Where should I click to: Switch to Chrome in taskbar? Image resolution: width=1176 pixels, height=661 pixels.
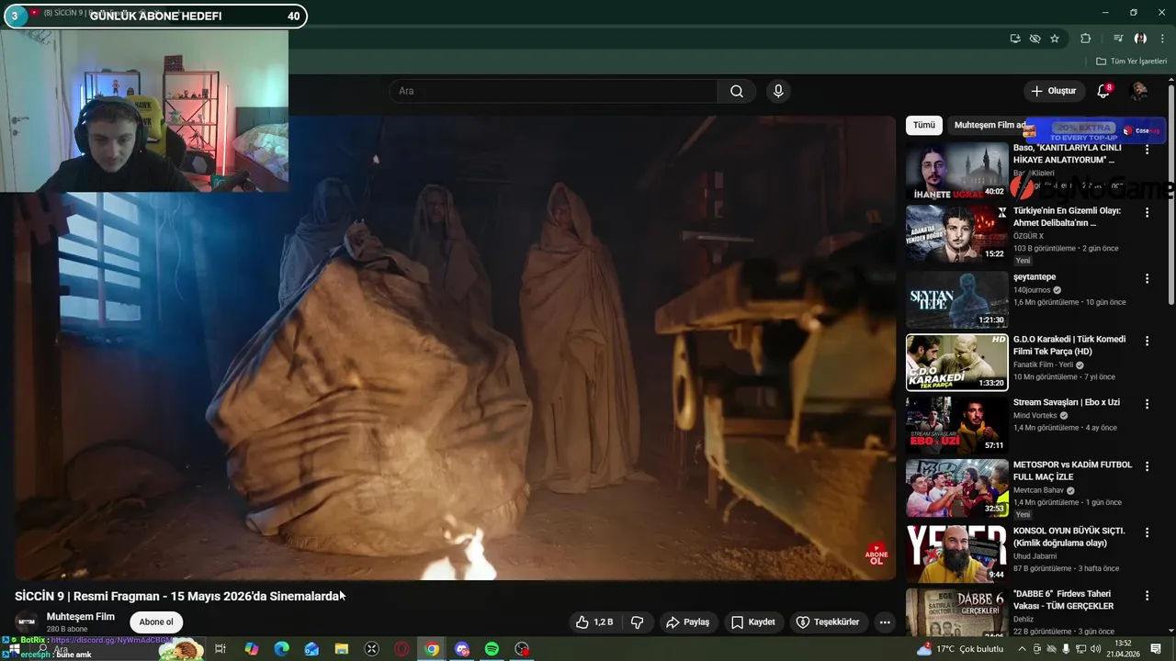(x=432, y=649)
